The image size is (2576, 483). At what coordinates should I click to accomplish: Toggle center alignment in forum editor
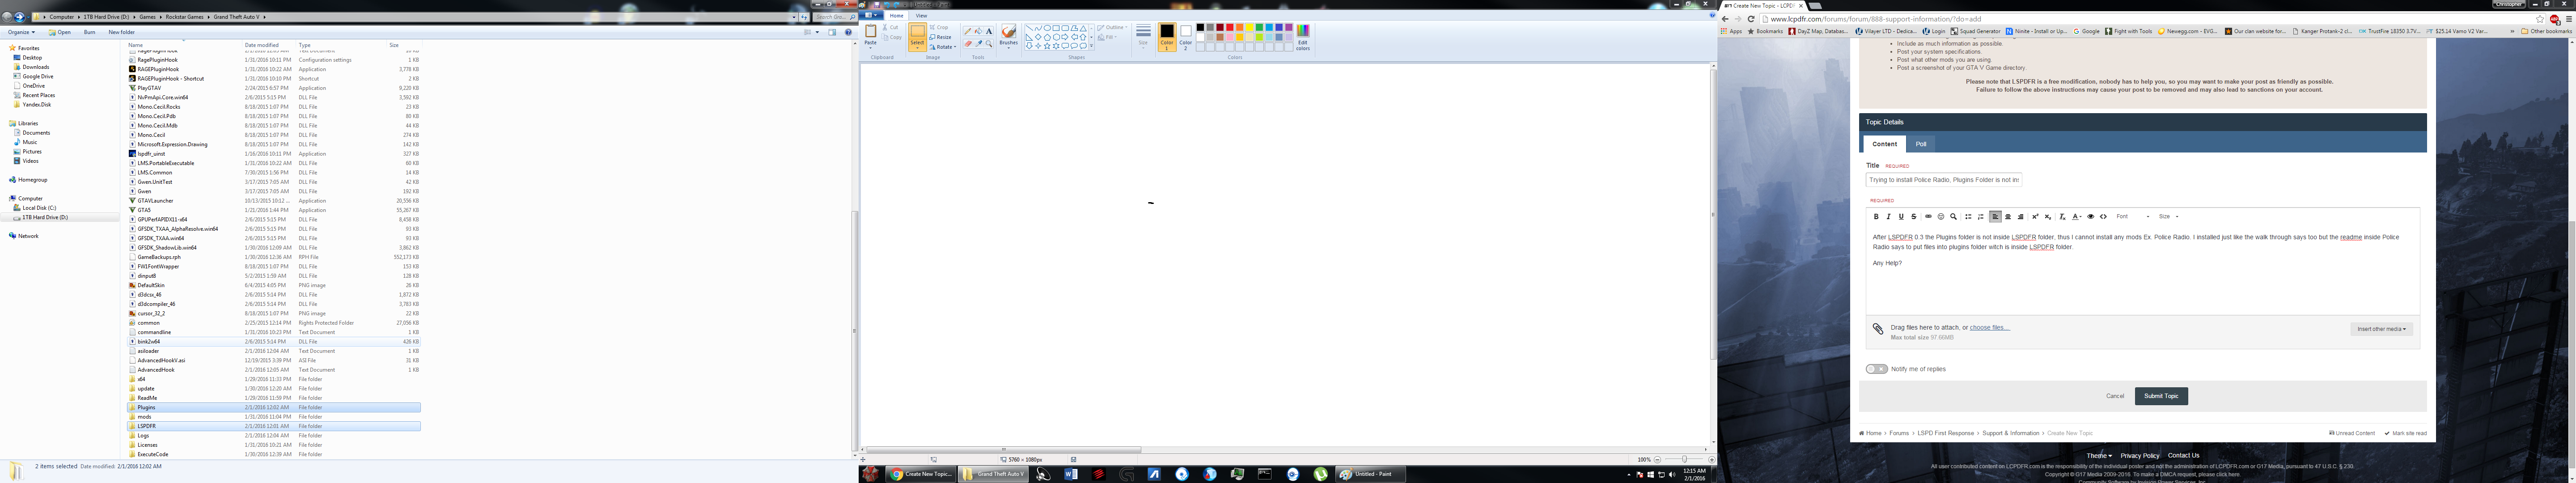pos(2008,217)
